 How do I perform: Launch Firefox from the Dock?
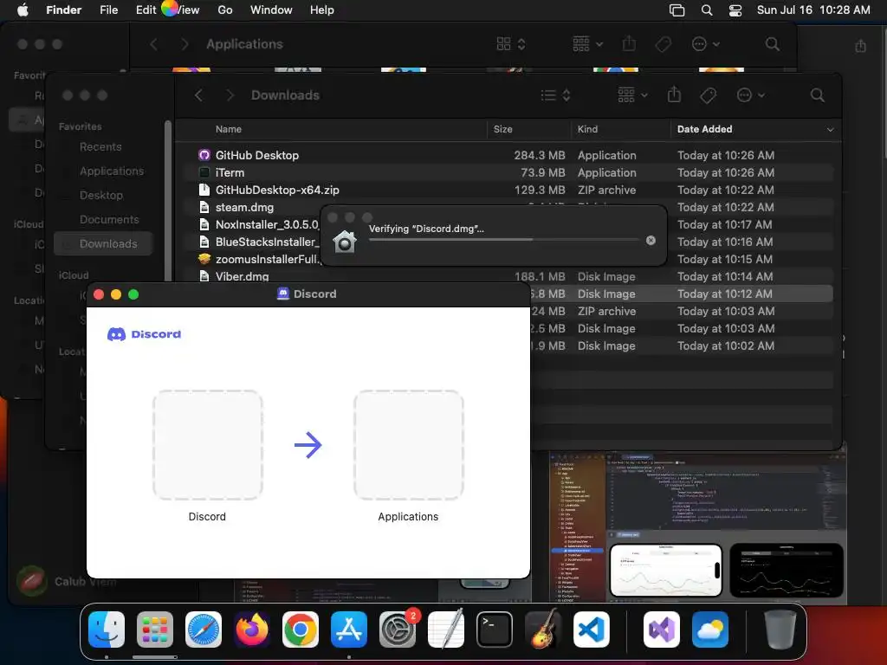(x=252, y=629)
